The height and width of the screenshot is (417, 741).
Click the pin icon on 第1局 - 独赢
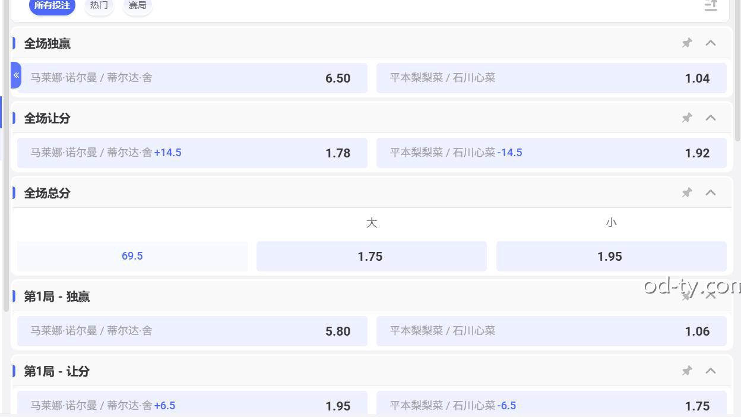(x=686, y=296)
